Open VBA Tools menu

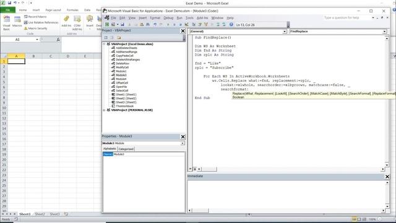click(189, 18)
